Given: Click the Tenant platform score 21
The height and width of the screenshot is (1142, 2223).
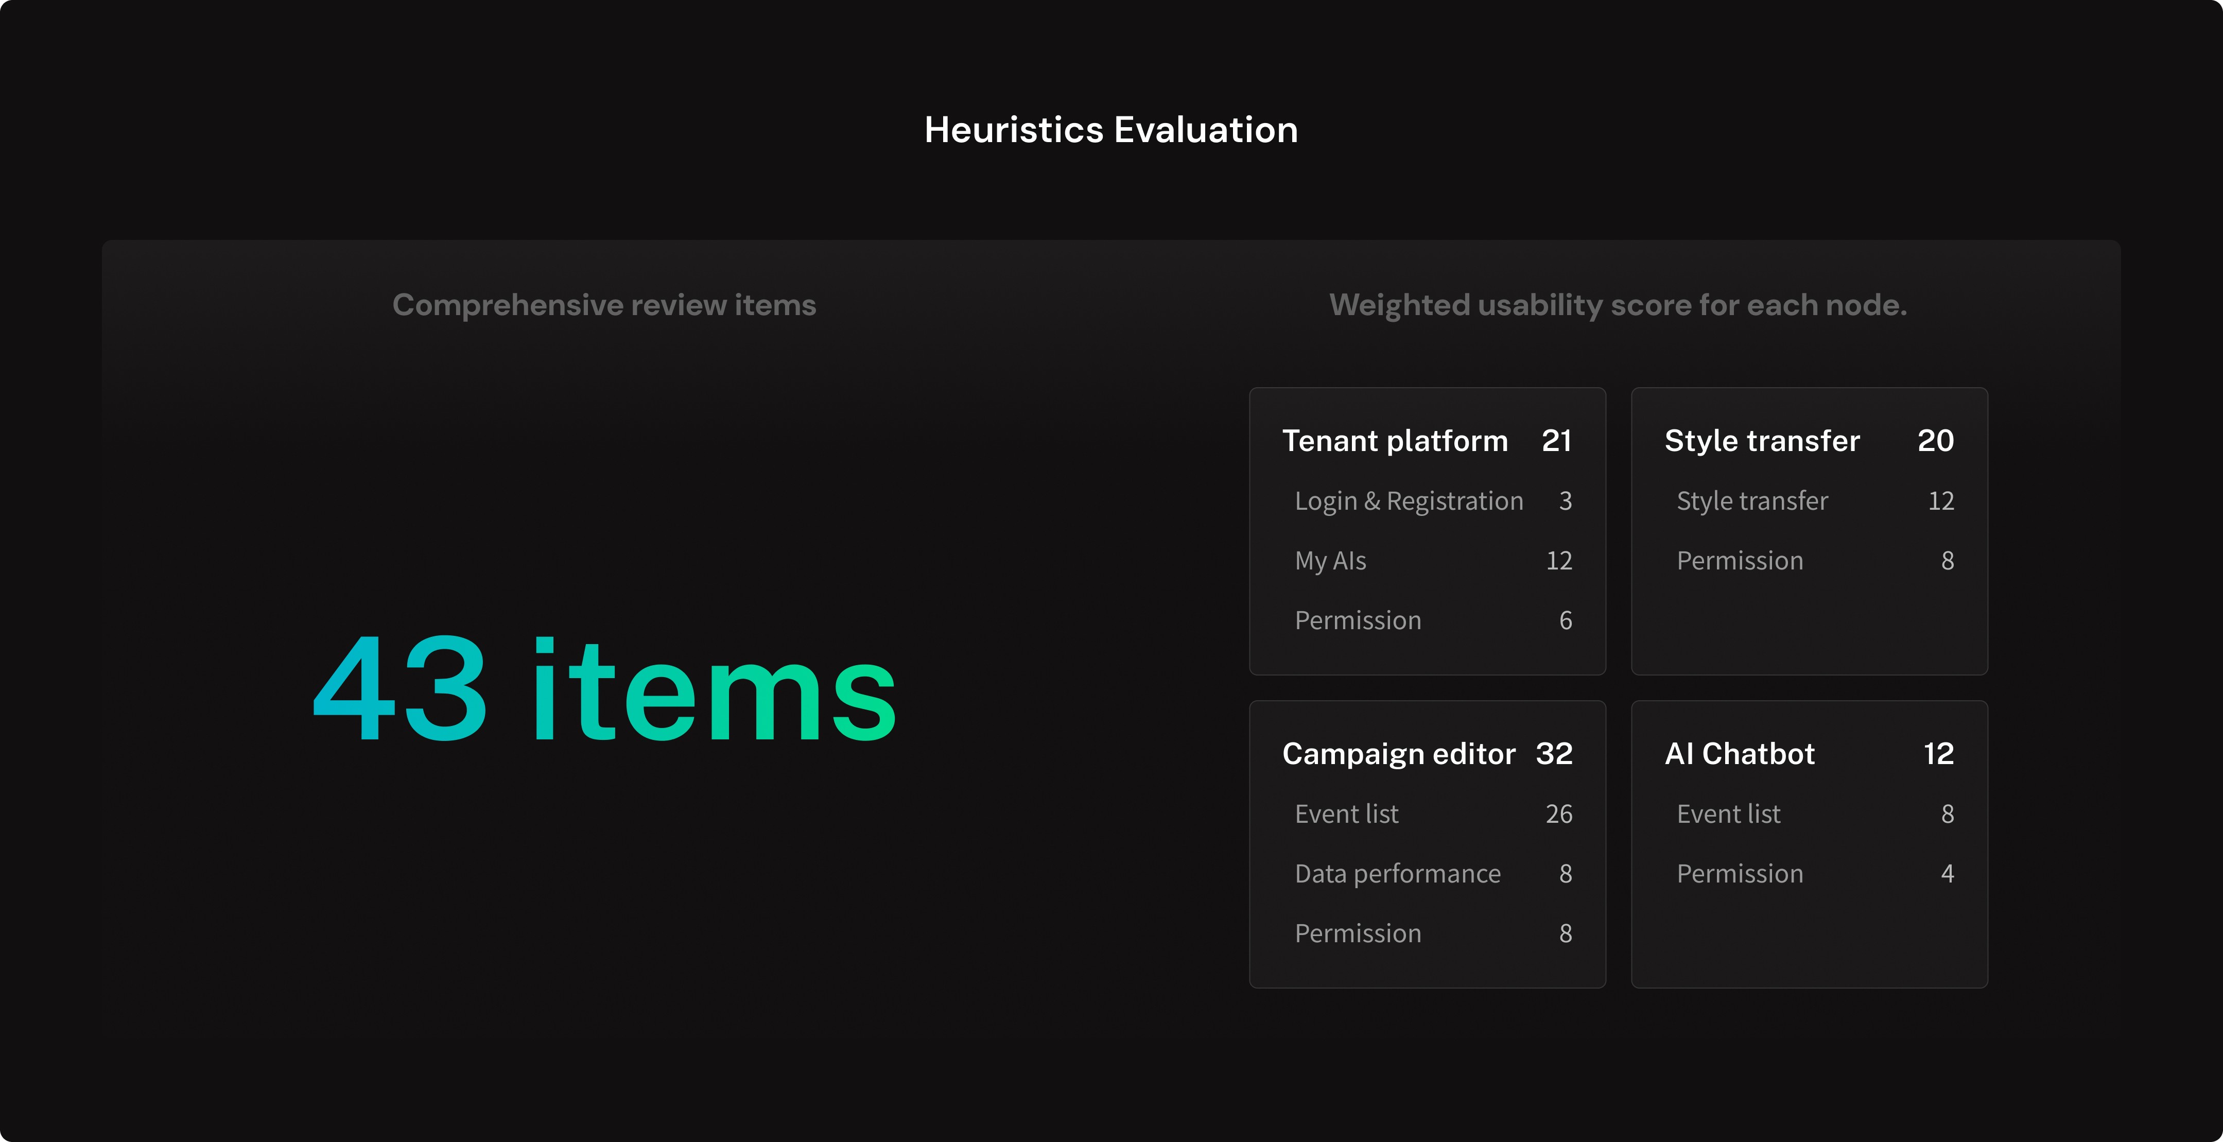Looking at the screenshot, I should coord(1557,441).
